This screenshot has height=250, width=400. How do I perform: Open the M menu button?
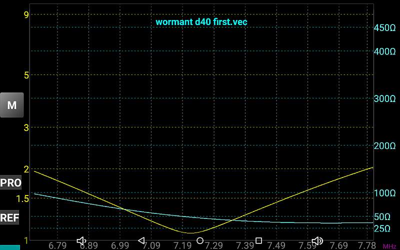(x=11, y=105)
